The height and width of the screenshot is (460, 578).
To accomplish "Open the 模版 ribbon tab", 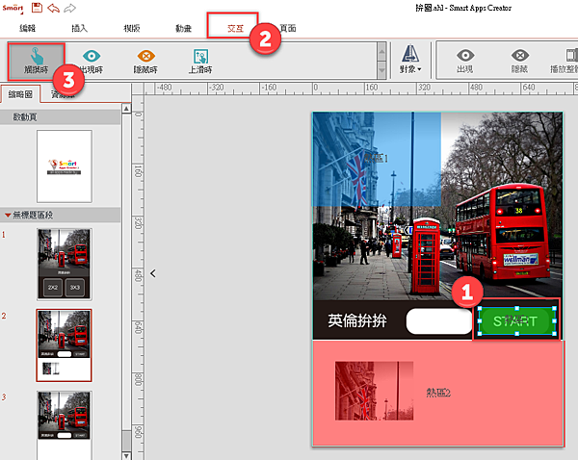I will pos(132,28).
